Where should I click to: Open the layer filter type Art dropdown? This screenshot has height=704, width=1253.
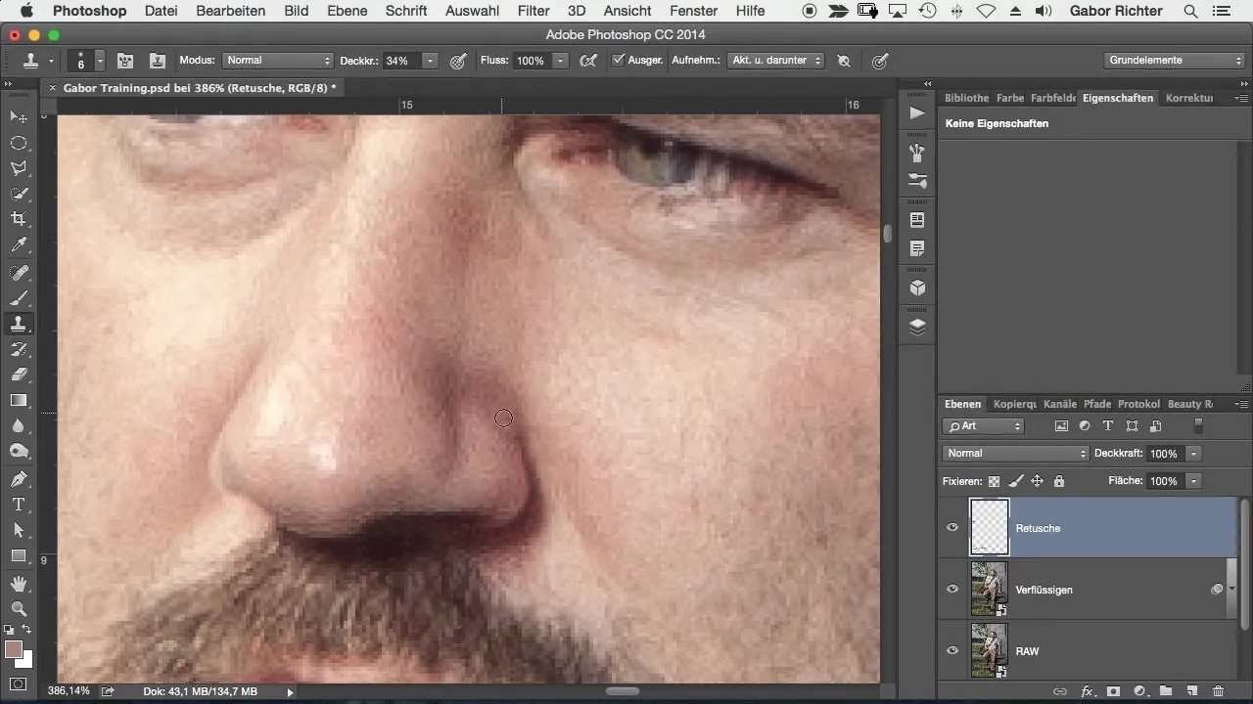(x=984, y=426)
